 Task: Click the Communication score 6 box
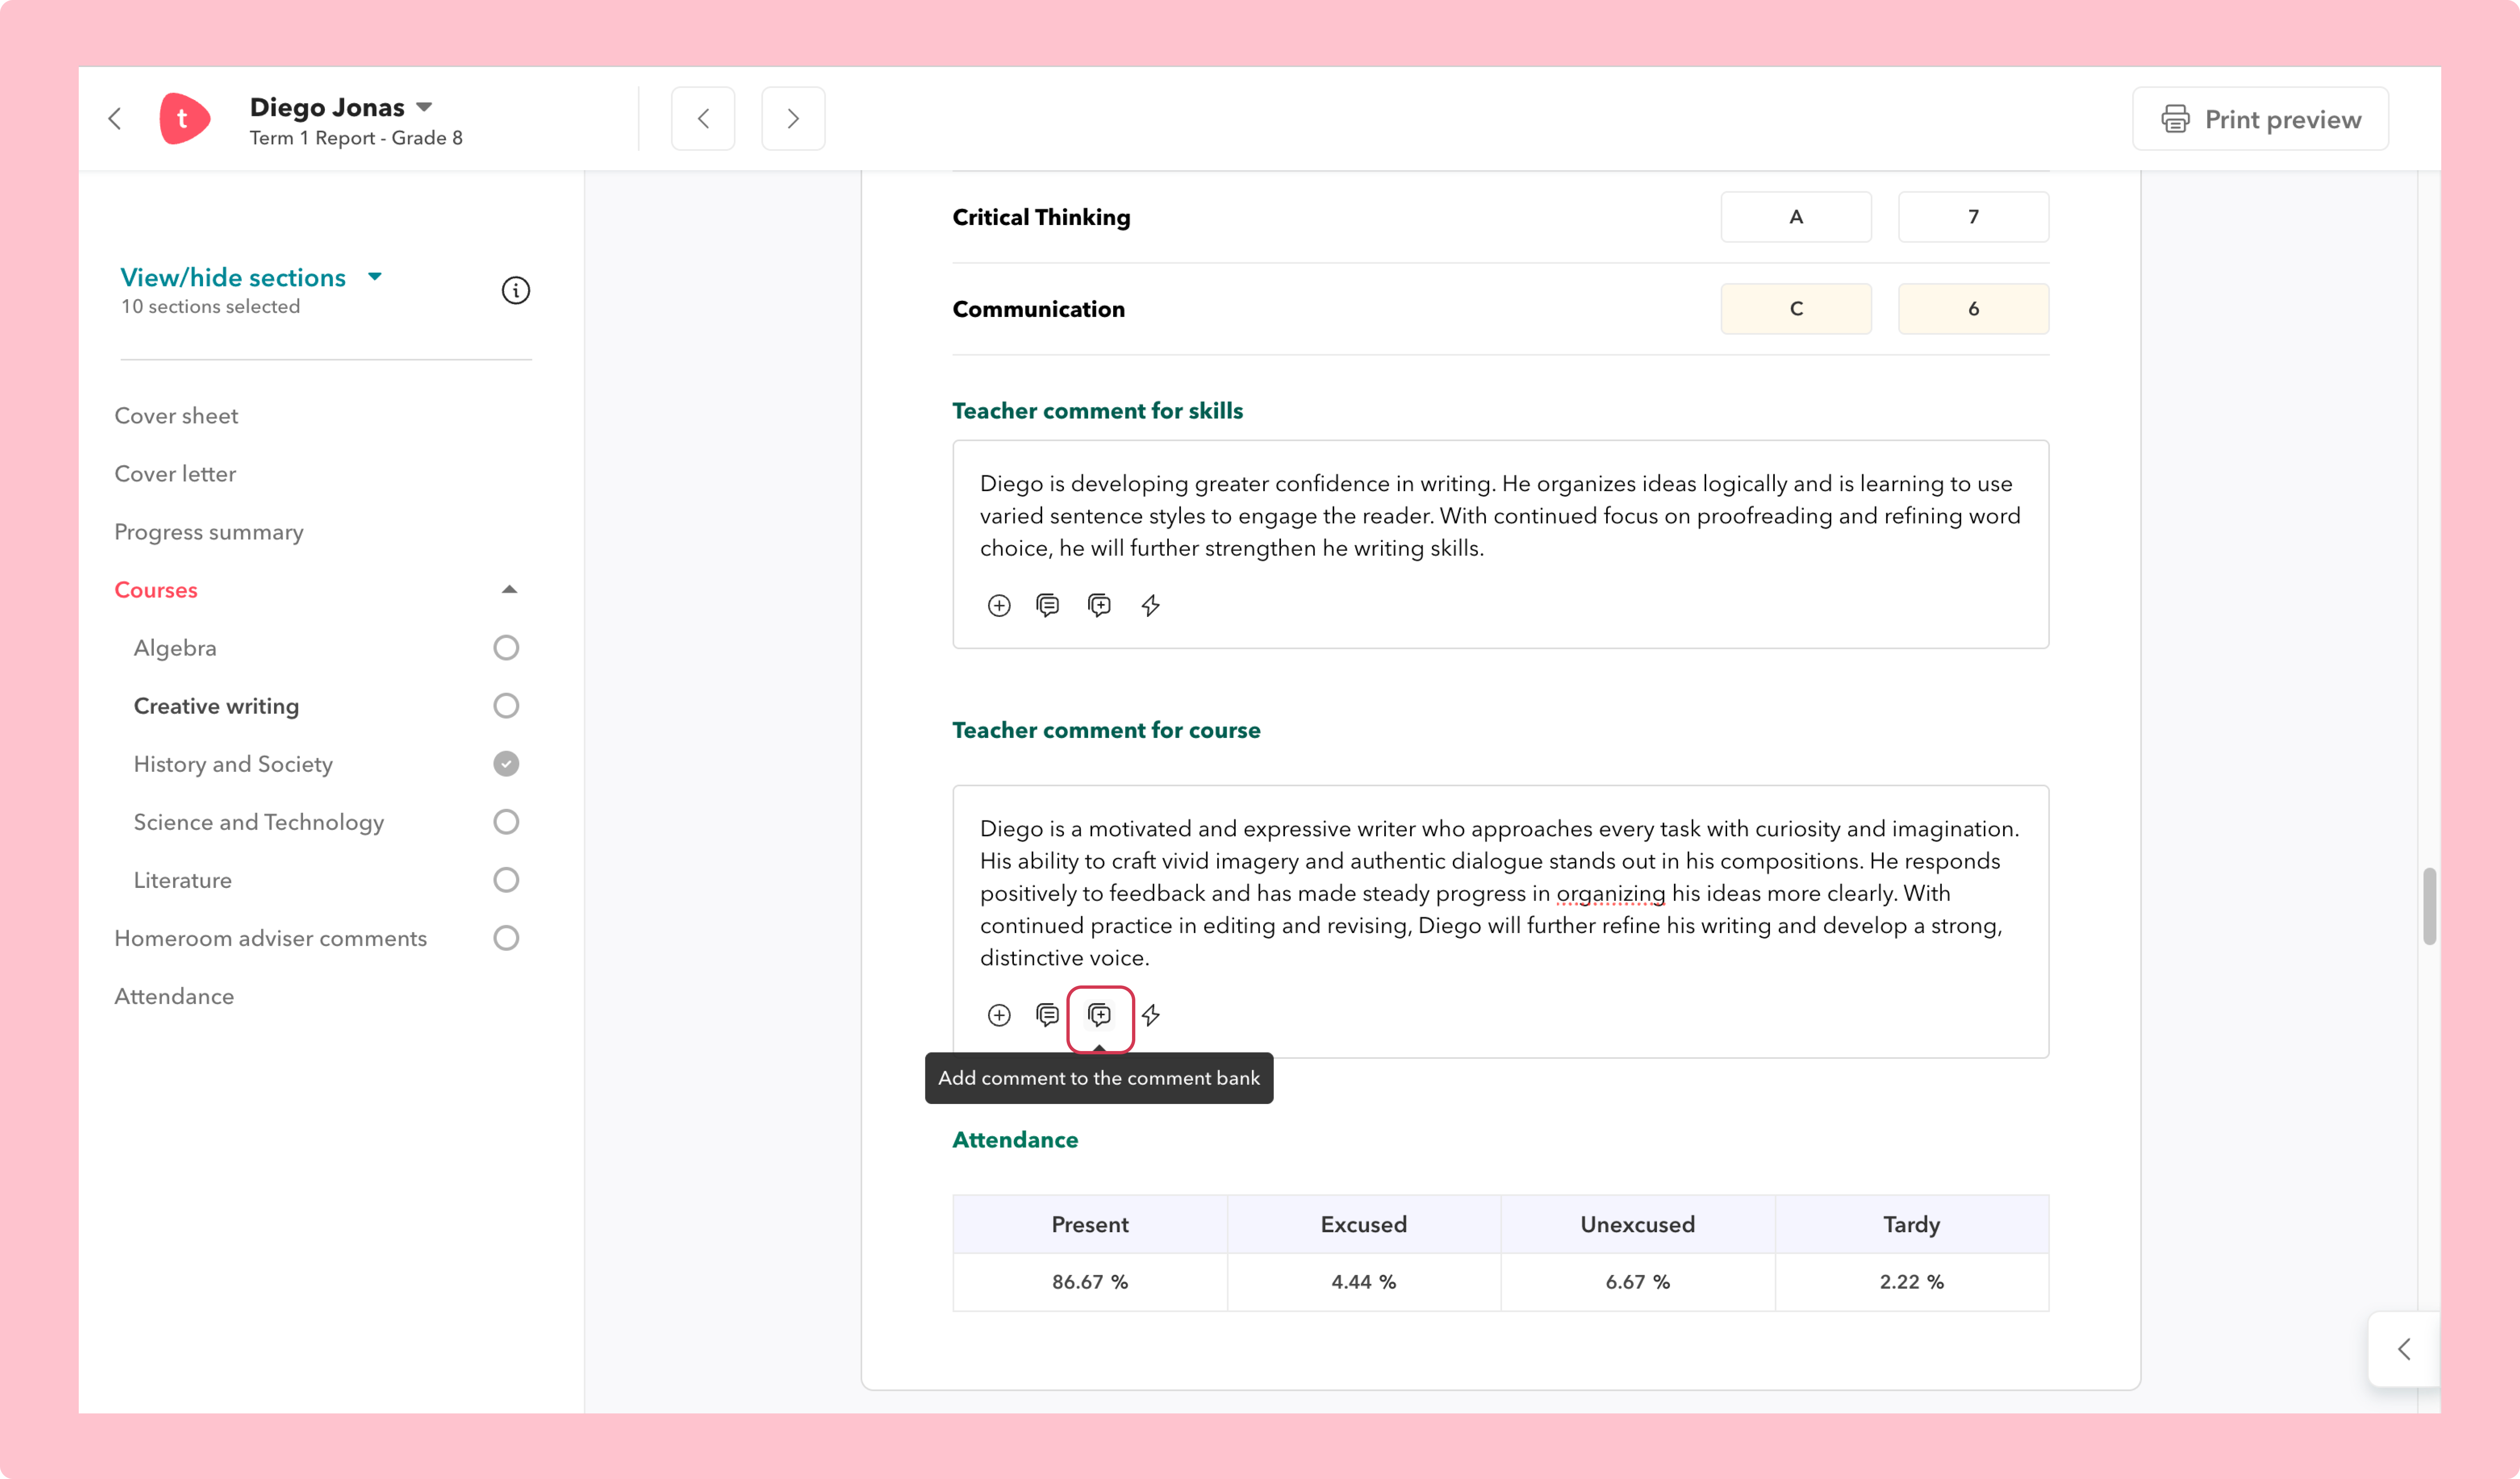coord(1973,309)
